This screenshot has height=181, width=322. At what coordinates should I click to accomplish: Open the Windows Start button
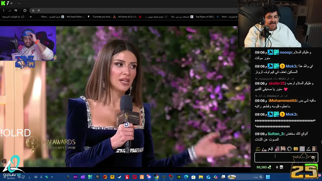click(268, 177)
